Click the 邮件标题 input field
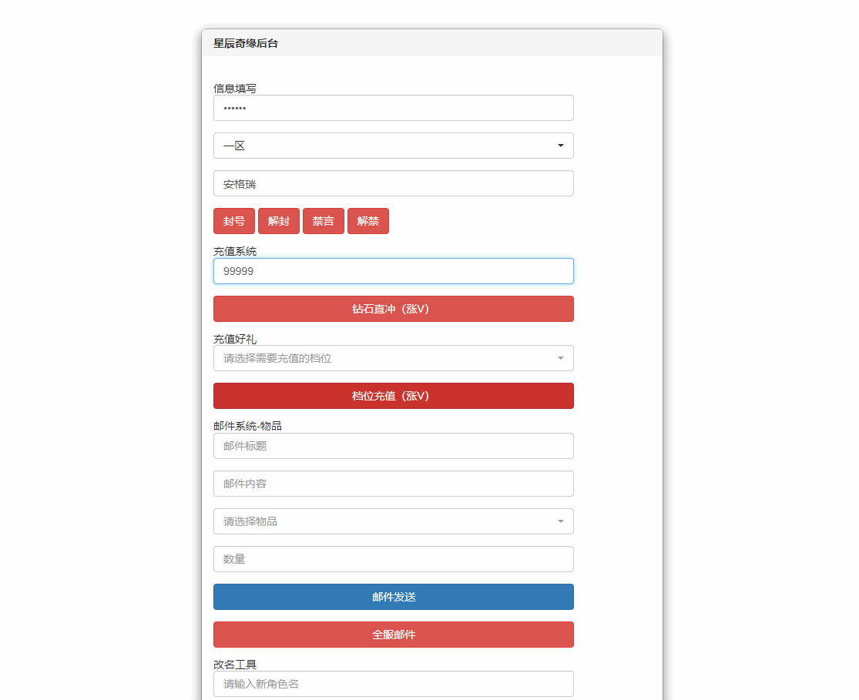Image resolution: width=859 pixels, height=700 pixels. (393, 446)
